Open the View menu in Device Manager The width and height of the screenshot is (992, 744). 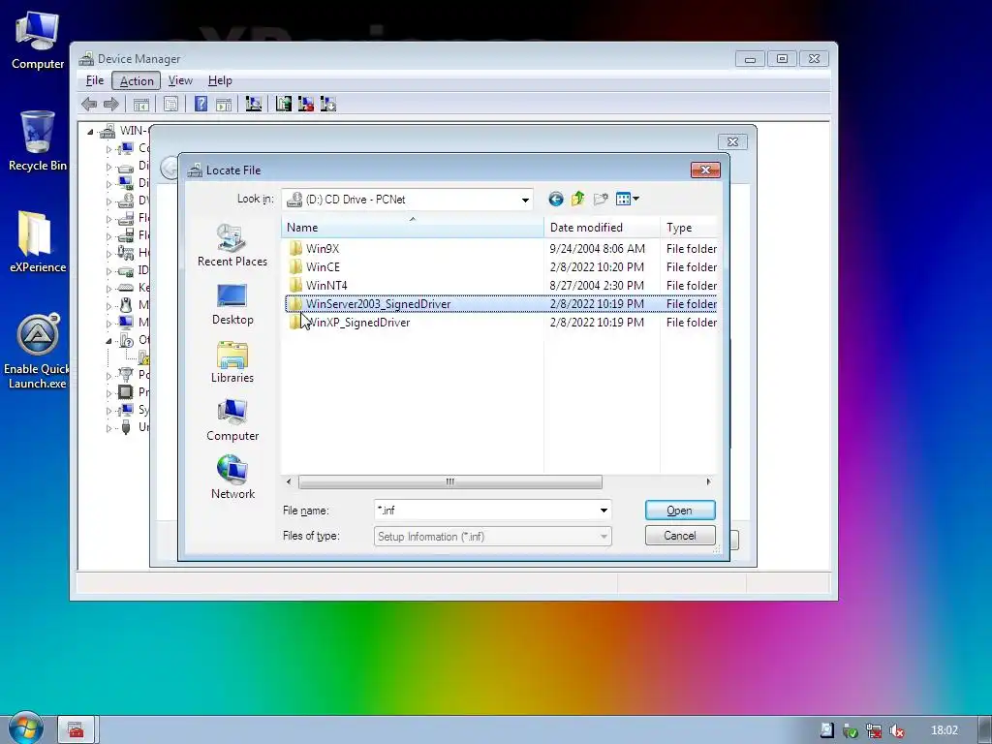click(x=180, y=80)
